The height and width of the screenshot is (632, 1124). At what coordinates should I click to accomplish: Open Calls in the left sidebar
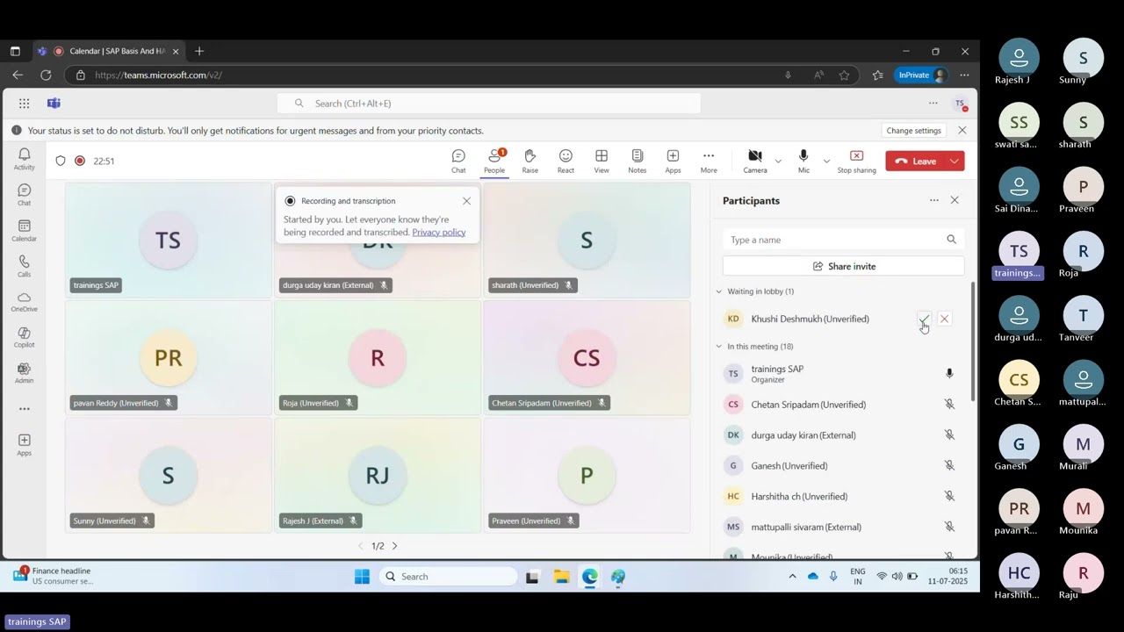click(x=24, y=267)
